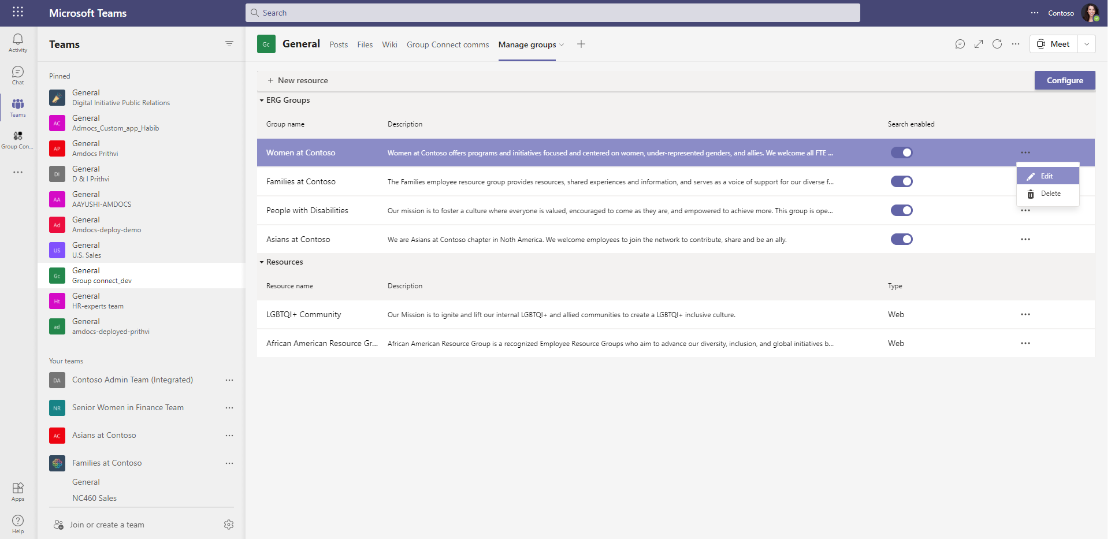Open Senior Women in Finance Team
The height and width of the screenshot is (539, 1111).
click(x=128, y=408)
